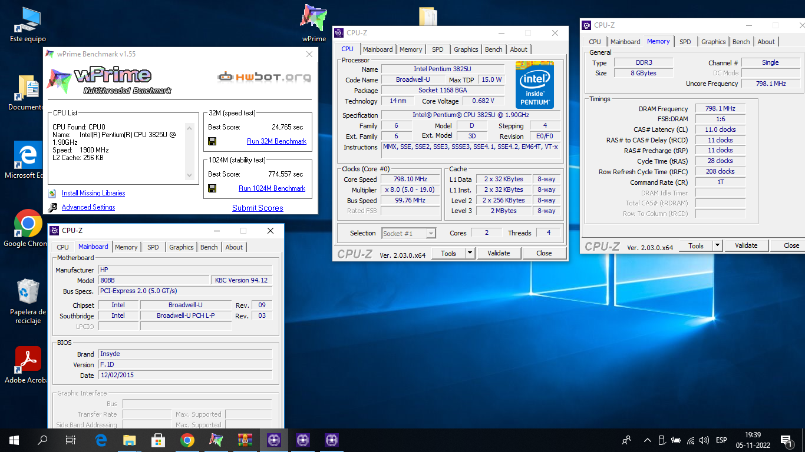Click Tools button in CPU-Z CPU window
The image size is (805, 452).
pos(448,253)
